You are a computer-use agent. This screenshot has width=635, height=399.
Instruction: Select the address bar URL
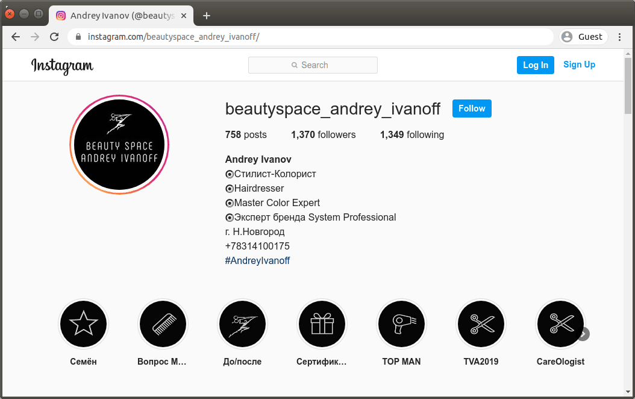[174, 37]
